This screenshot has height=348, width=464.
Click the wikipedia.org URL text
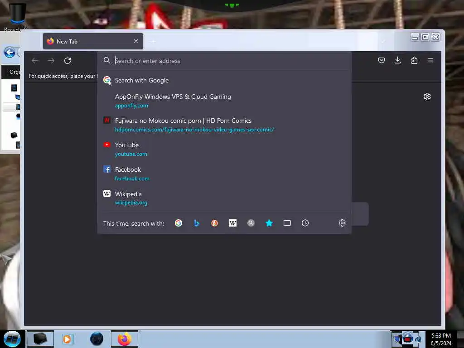click(x=131, y=203)
